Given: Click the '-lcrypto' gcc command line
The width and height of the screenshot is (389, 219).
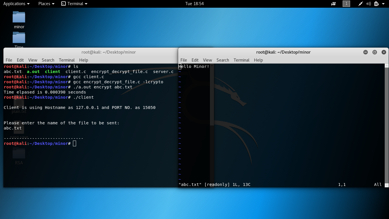Looking at the screenshot, I should point(118,82).
